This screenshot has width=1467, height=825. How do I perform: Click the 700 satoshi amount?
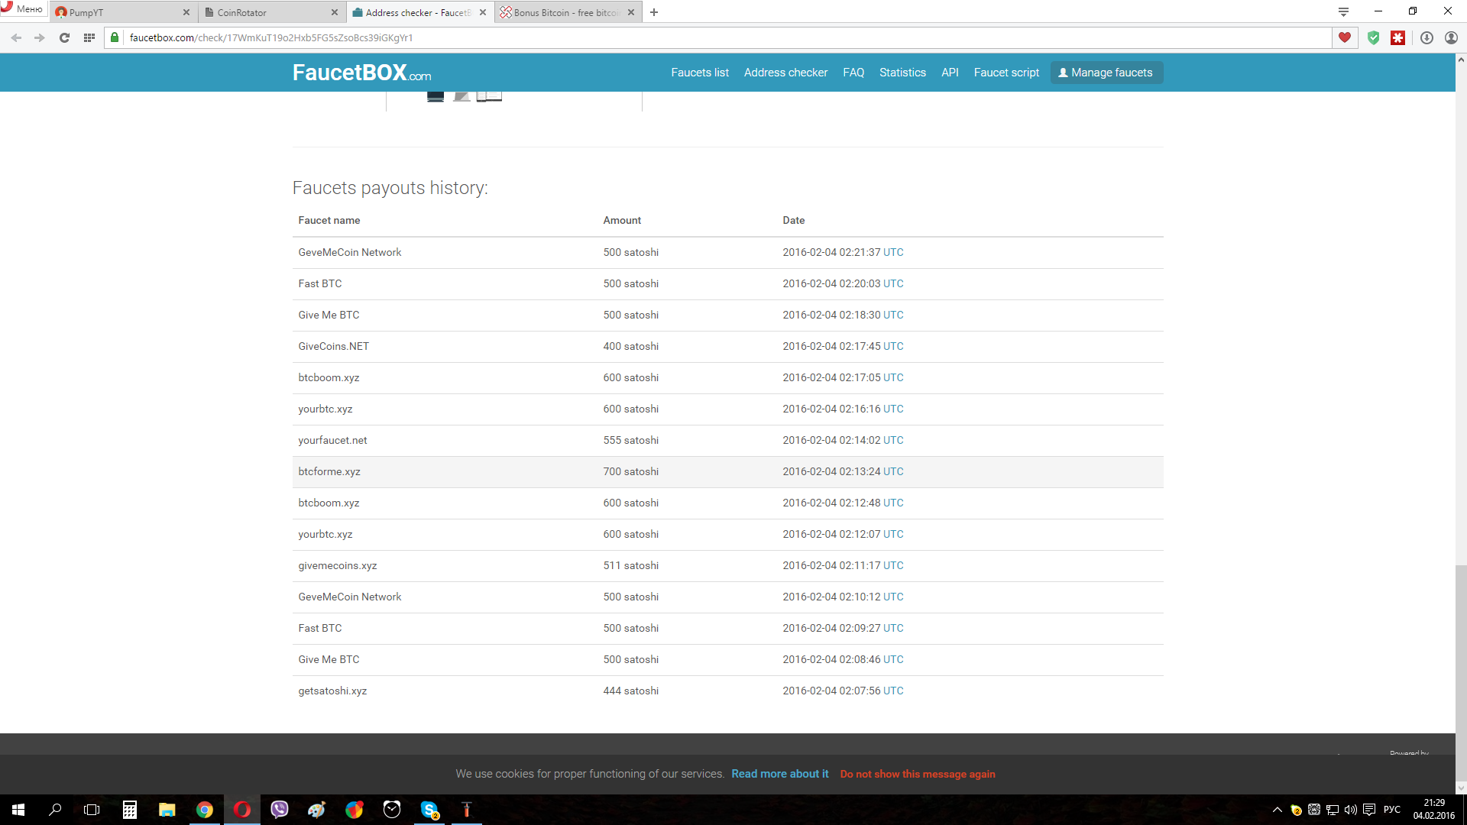[630, 471]
